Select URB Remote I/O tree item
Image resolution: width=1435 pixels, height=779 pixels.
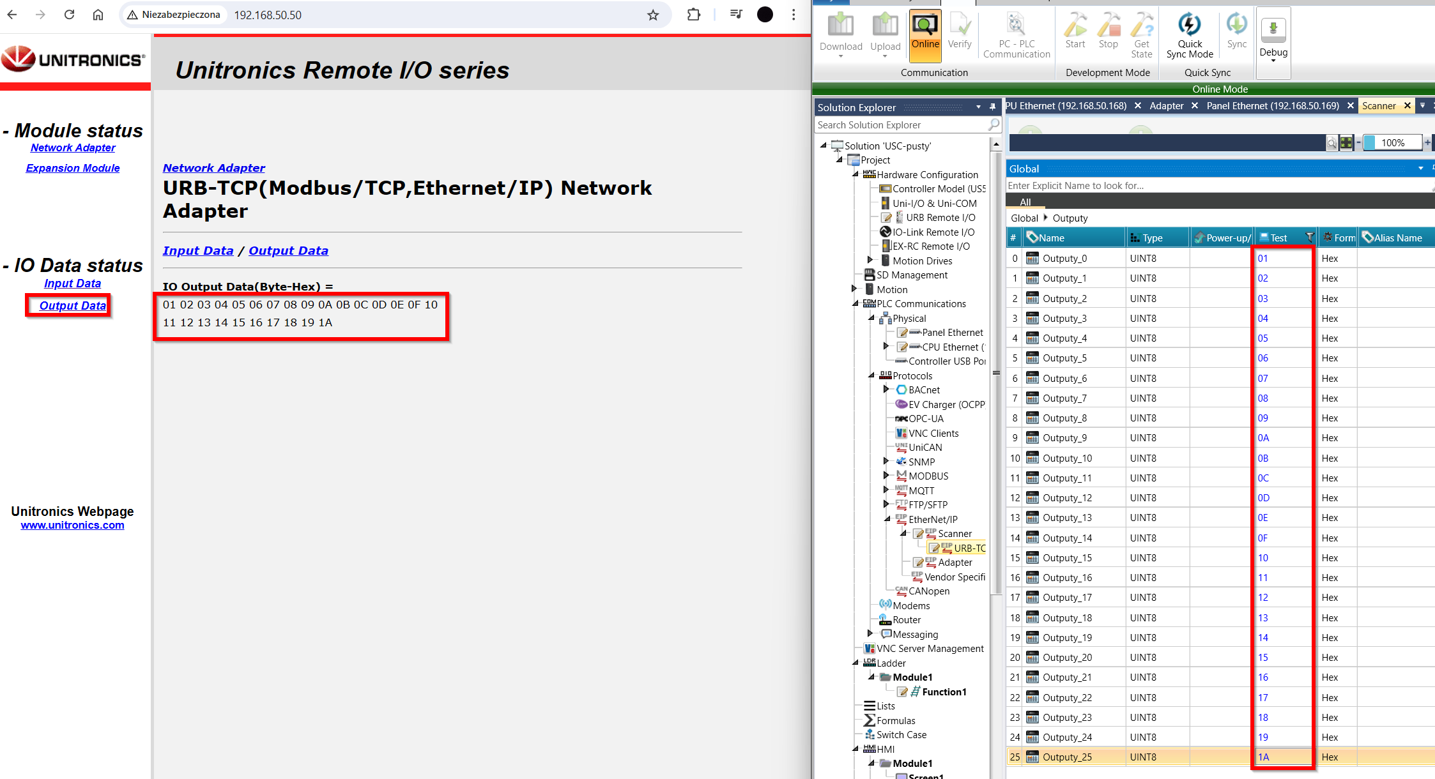tap(940, 218)
